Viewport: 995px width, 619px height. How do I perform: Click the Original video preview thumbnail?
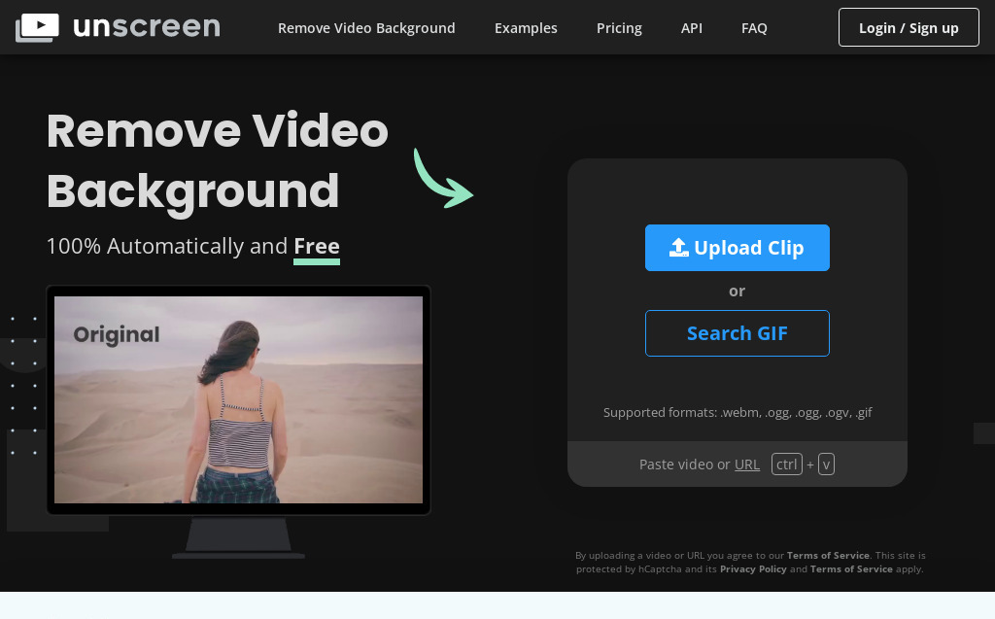click(239, 399)
